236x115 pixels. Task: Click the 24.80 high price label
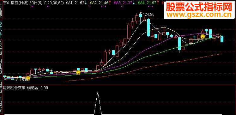pyautogui.click(x=149, y=15)
